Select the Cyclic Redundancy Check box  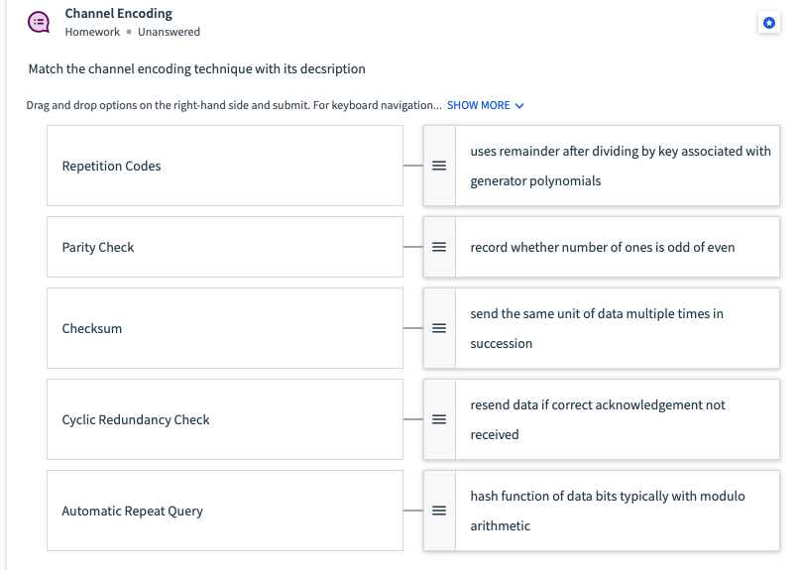pos(225,419)
